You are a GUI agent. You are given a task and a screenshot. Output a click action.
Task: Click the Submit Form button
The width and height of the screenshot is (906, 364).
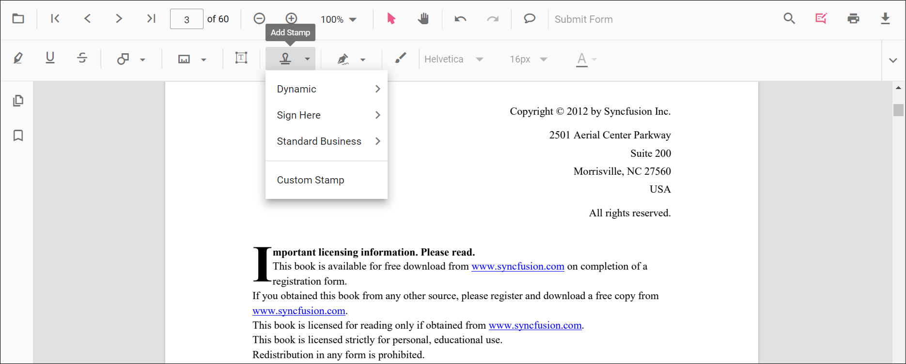pyautogui.click(x=583, y=19)
